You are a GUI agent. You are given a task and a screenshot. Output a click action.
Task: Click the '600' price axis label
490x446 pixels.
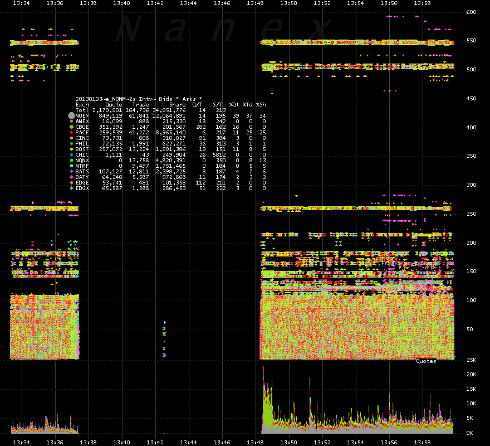coord(471,12)
